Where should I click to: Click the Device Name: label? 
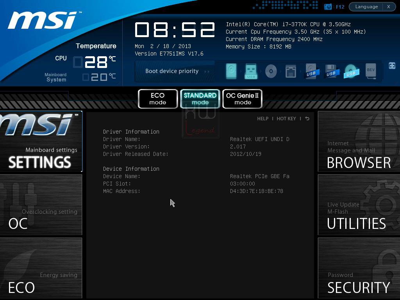(x=122, y=176)
